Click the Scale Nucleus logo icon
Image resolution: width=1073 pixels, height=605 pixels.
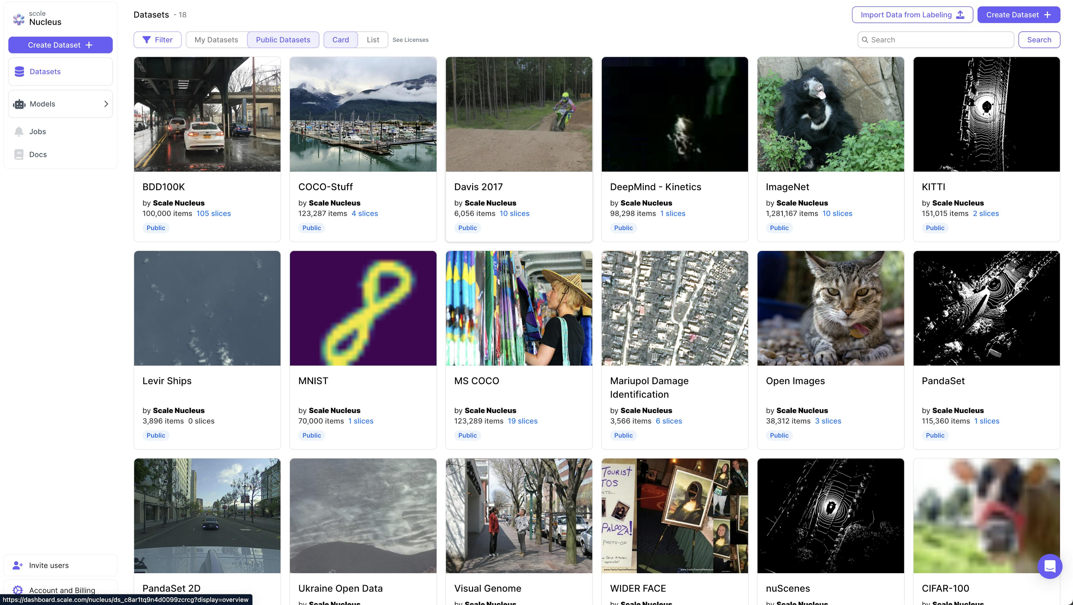(19, 19)
